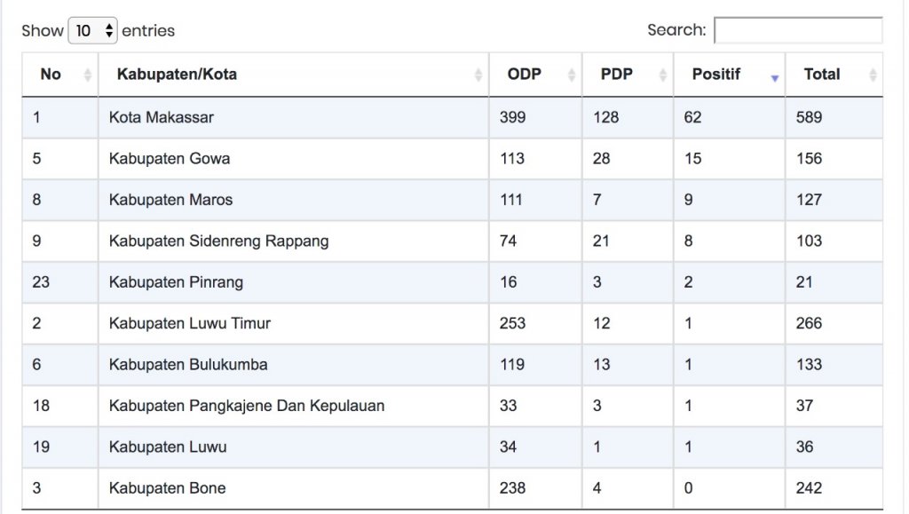Click inside the Search input field

tap(797, 30)
